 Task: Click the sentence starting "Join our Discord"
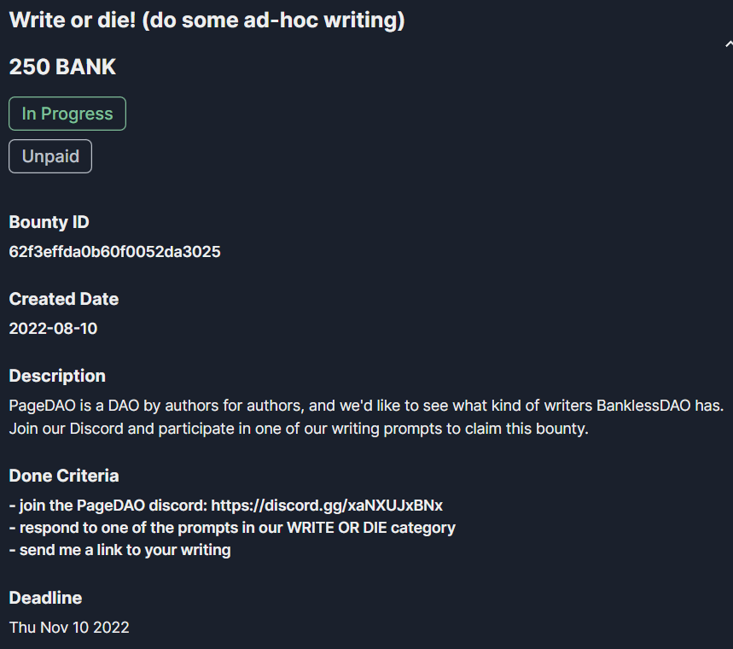[x=299, y=429]
